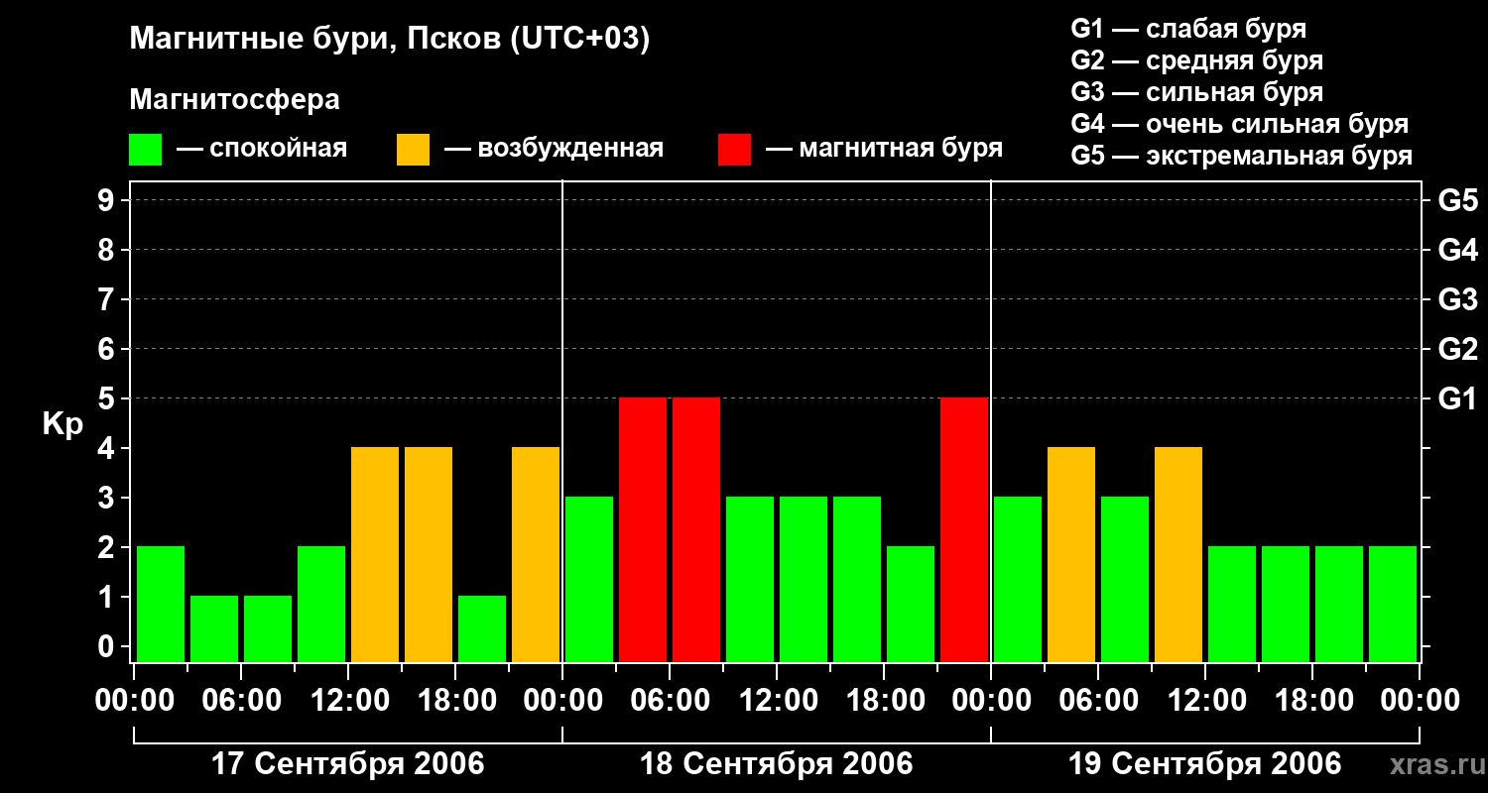Image resolution: width=1488 pixels, height=793 pixels.
Task: Click the 18 September 15:00–18:00 green bar
Action: point(857,579)
